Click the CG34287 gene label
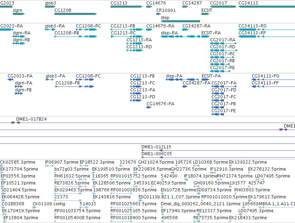Viewport: 295px width, 223px height. pos(192,3)
